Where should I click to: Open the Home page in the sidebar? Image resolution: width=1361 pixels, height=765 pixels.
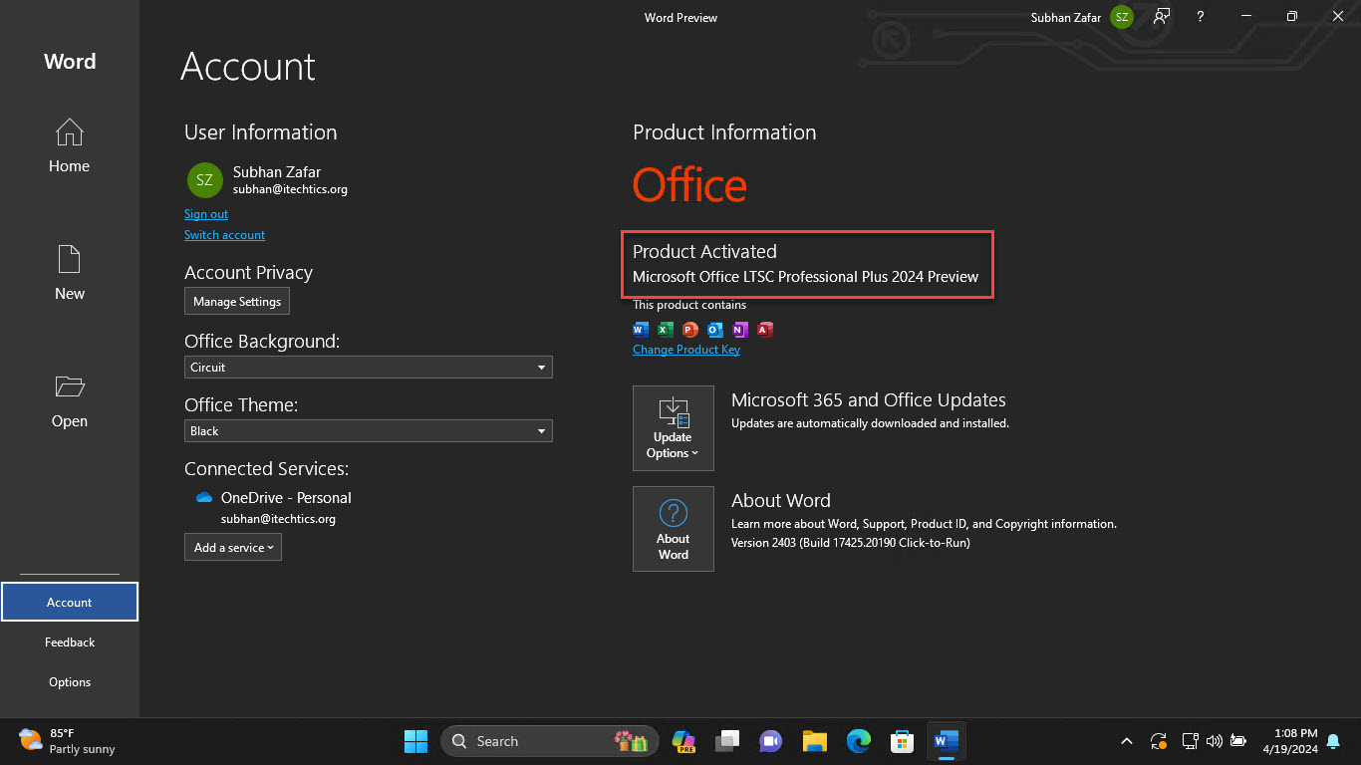69,145
